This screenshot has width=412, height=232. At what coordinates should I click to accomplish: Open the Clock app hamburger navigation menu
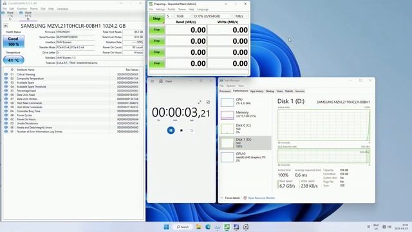[153, 81]
